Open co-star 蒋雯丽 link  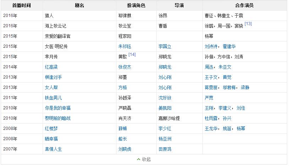coord(211,88)
